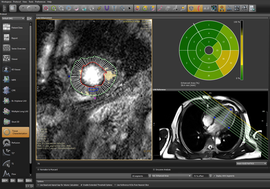The width and height of the screenshot is (270, 189).
Task: Open the Workspace menu
Action: click(x=6, y=2)
